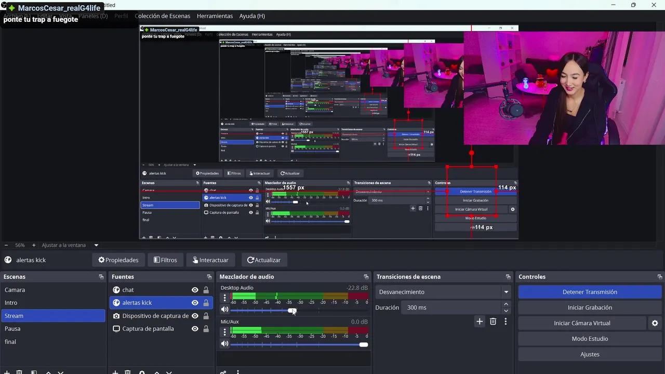Open Desktop Audio three-dot options menu
This screenshot has width=665, height=374.
pos(224,298)
